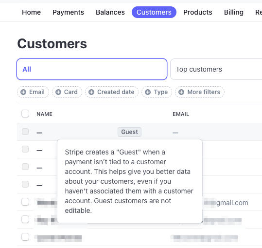
Task: Click plus icon on Created date filter
Action: click(91, 92)
